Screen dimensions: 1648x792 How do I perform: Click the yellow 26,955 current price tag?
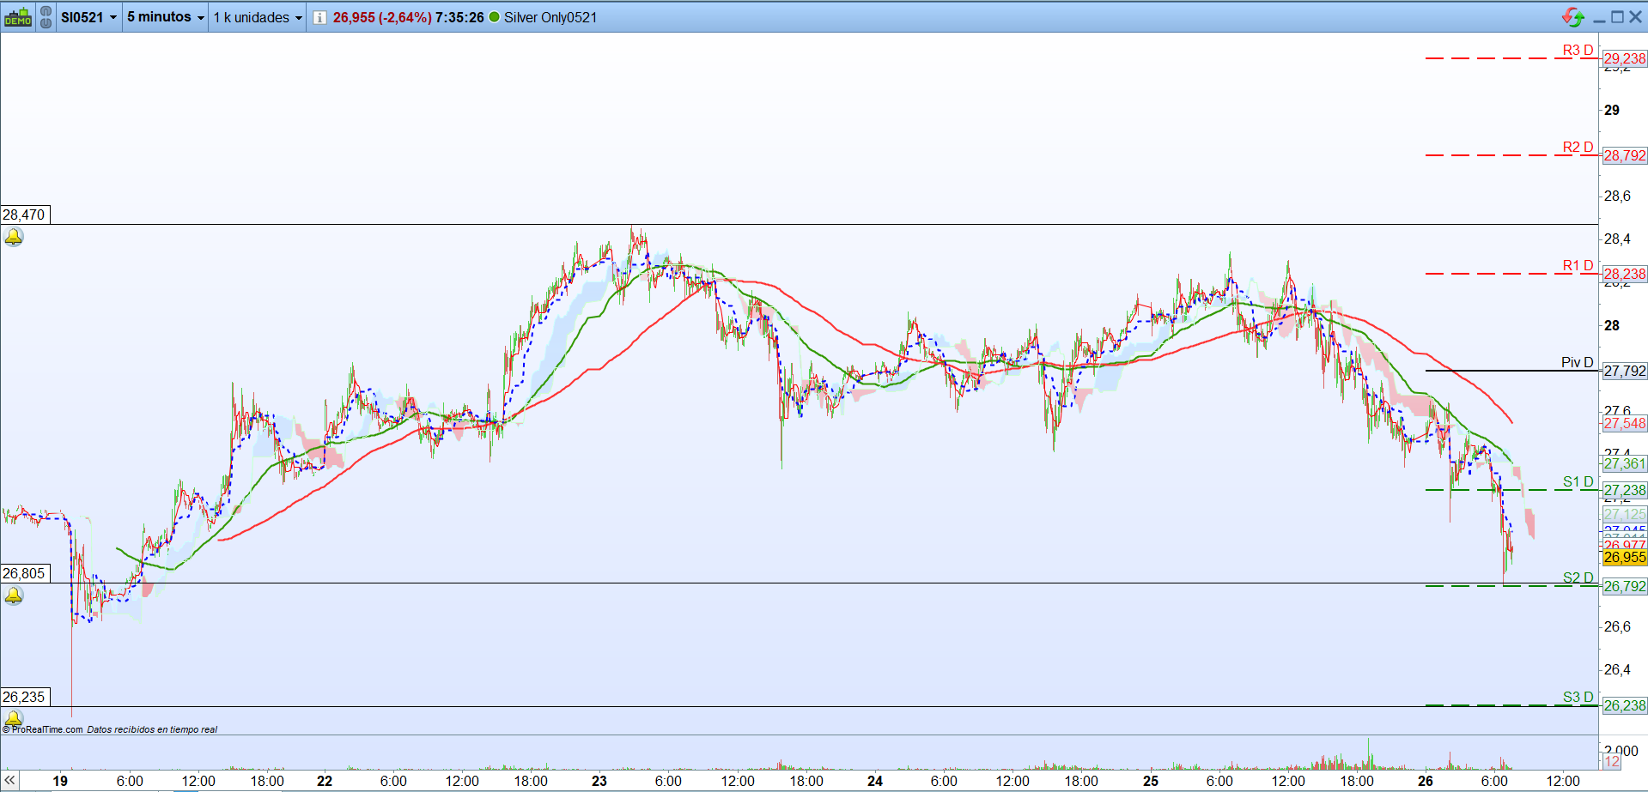[1625, 557]
